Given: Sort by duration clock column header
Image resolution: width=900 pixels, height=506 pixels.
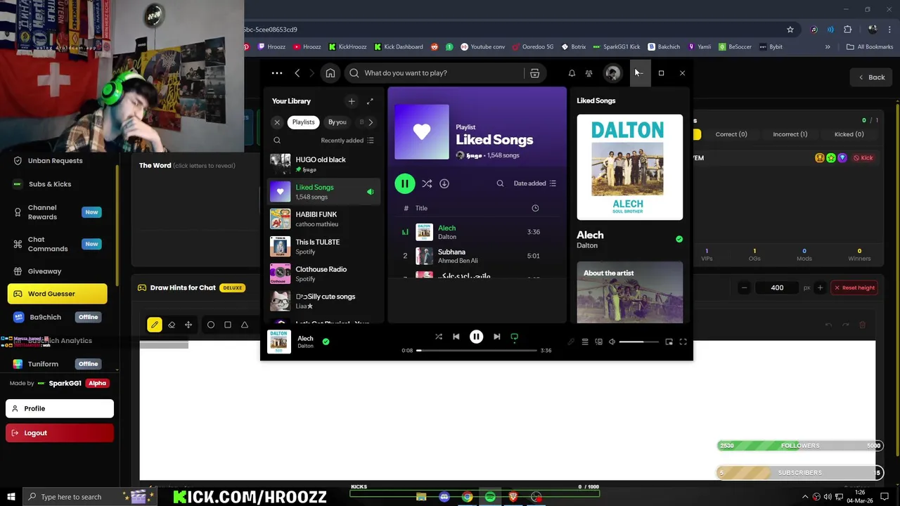Looking at the screenshot, I should coord(535,208).
